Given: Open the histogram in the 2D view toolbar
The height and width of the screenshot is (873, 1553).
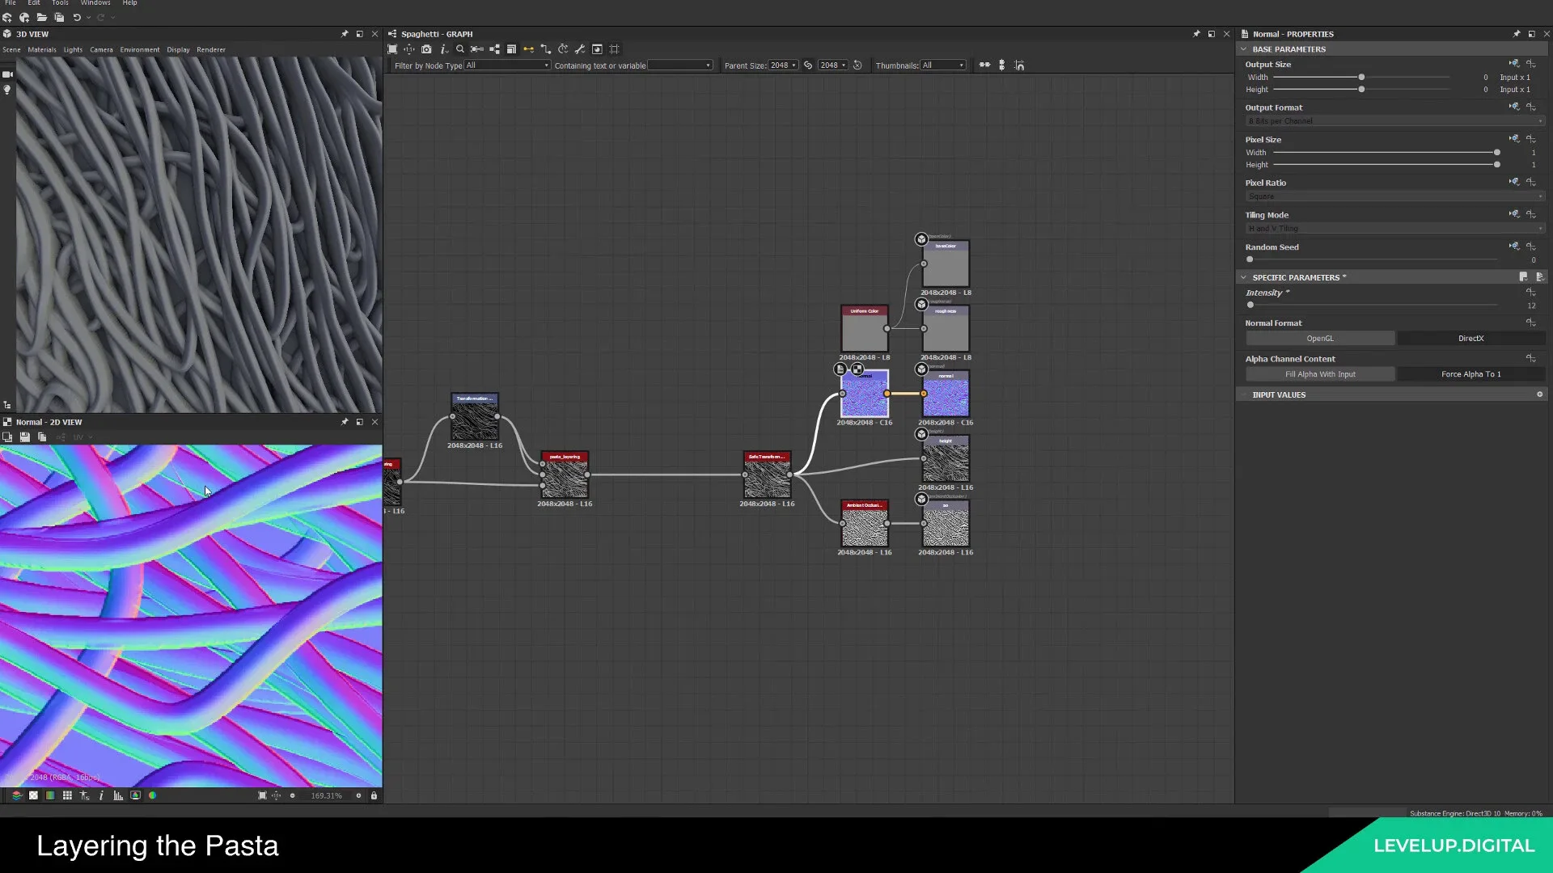Looking at the screenshot, I should [118, 795].
